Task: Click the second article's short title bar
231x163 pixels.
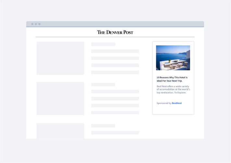Action: click(103, 85)
